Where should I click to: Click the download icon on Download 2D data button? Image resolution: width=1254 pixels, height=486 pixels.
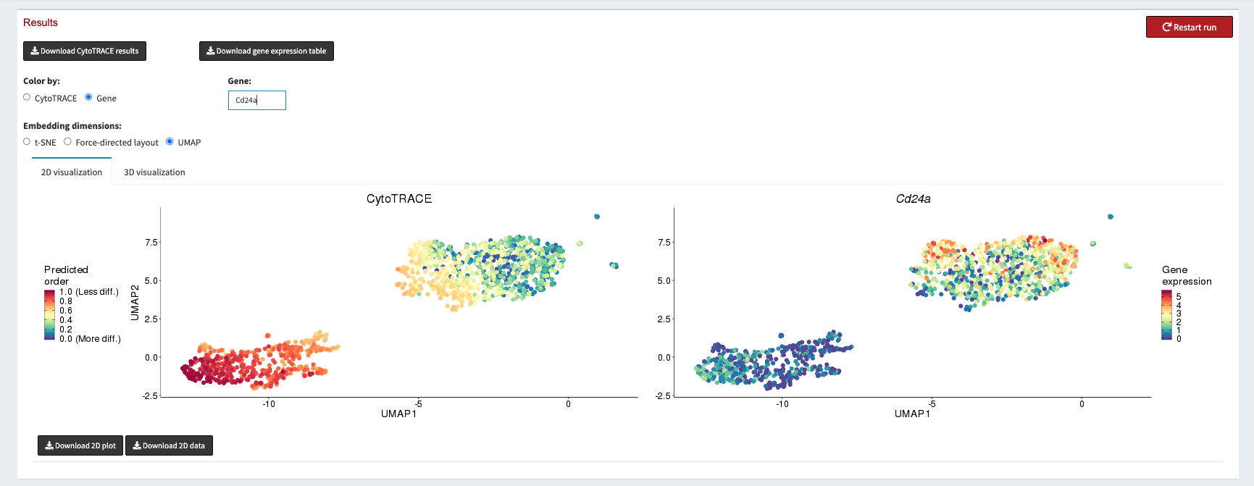point(136,445)
